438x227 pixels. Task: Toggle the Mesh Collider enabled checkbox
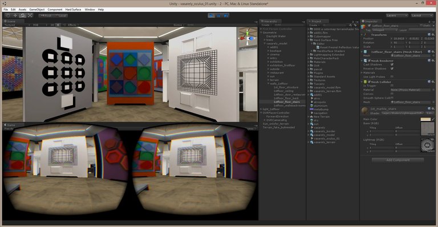pos(369,82)
